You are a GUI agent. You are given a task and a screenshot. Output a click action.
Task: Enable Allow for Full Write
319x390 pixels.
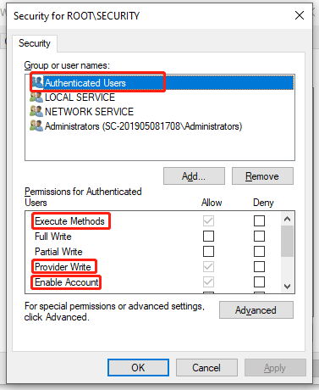(208, 236)
